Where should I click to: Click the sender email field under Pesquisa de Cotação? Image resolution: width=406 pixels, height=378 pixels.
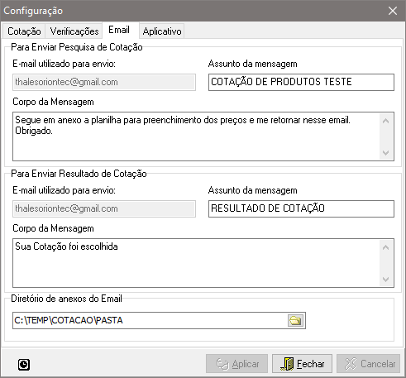click(104, 82)
